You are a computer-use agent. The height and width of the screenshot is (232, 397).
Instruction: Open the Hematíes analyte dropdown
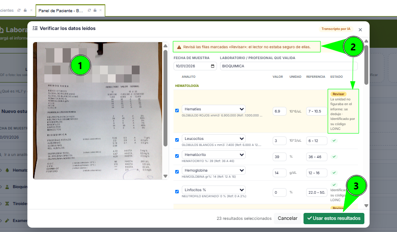tap(214, 109)
